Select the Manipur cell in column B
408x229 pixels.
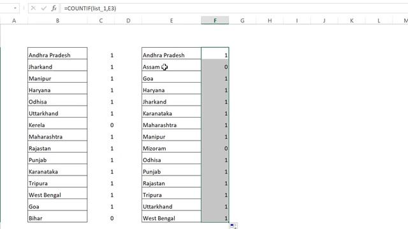[57, 76]
